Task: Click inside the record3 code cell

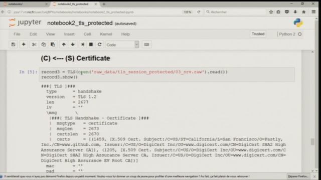Action: (x=167, y=74)
